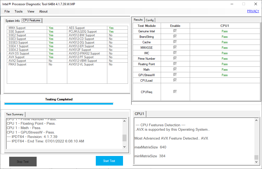
Task: Toggle the MMXSSE enable checkbox
Action: coord(175,47)
